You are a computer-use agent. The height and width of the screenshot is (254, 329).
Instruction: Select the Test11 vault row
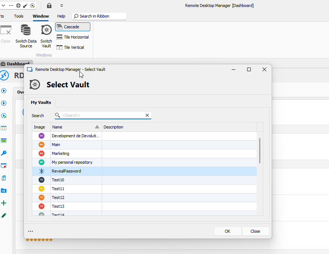[144, 189]
